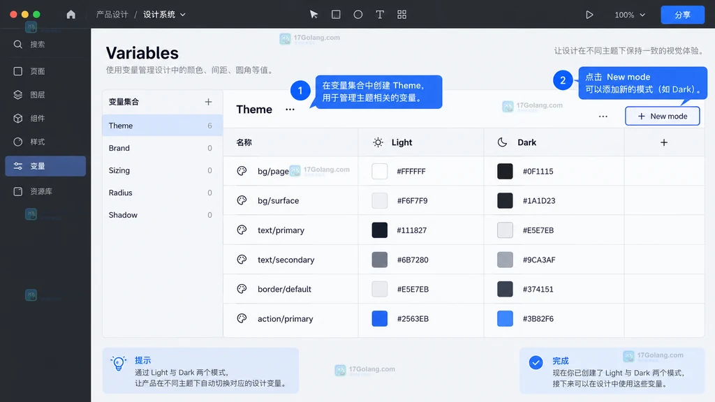
Task: Open Dark swatch #0F1115 for bg/page
Action: [505, 172]
